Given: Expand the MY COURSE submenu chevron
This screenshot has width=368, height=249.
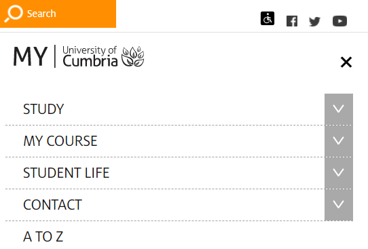Looking at the screenshot, I should coord(339,141).
